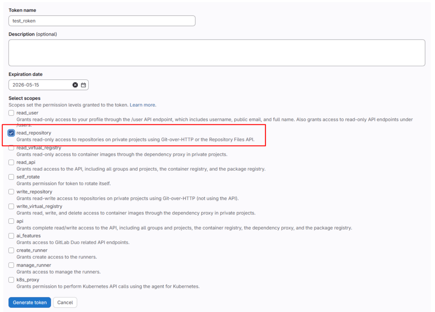Uncheck the read_repository scope
The image size is (435, 312).
click(11, 133)
